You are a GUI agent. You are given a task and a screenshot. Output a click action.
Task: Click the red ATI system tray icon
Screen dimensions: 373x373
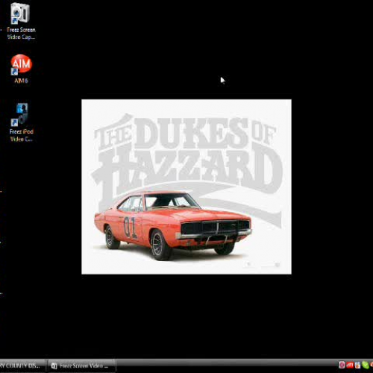pos(350,365)
